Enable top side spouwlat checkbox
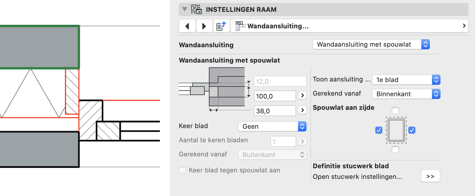This screenshot has height=196, width=475. (395, 111)
